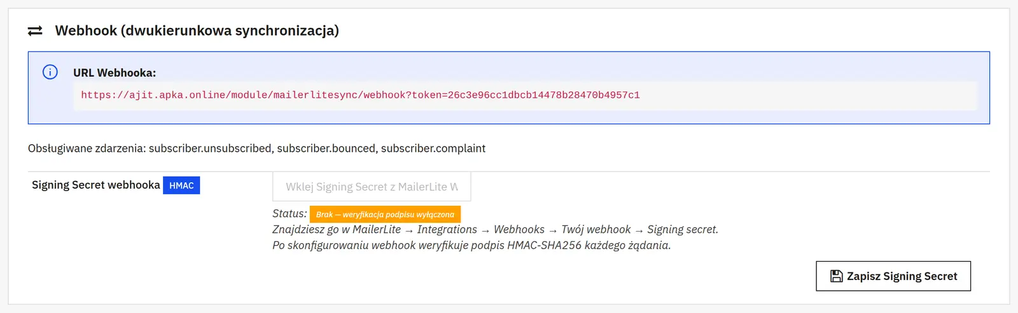This screenshot has height=313, width=1018.
Task: Click the two-way sync arrows icon
Action: click(x=35, y=30)
